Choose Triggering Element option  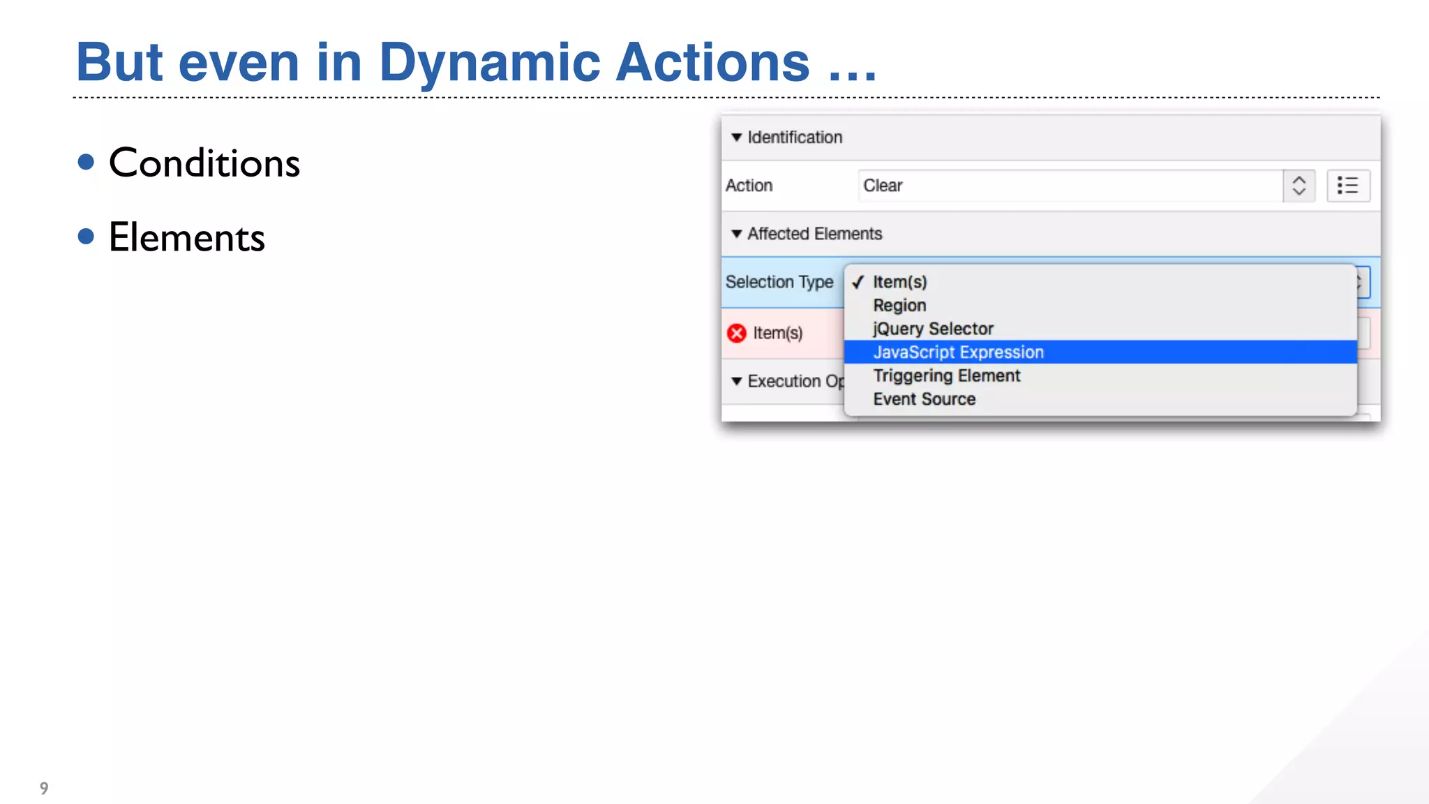[x=1100, y=375]
